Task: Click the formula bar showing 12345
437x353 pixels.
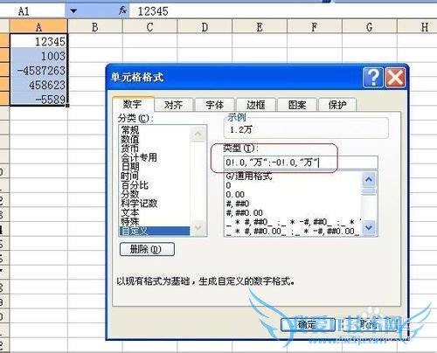Action: click(282, 11)
